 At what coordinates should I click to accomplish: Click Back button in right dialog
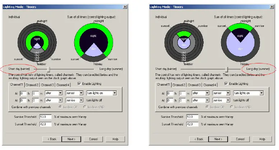[199, 139]
